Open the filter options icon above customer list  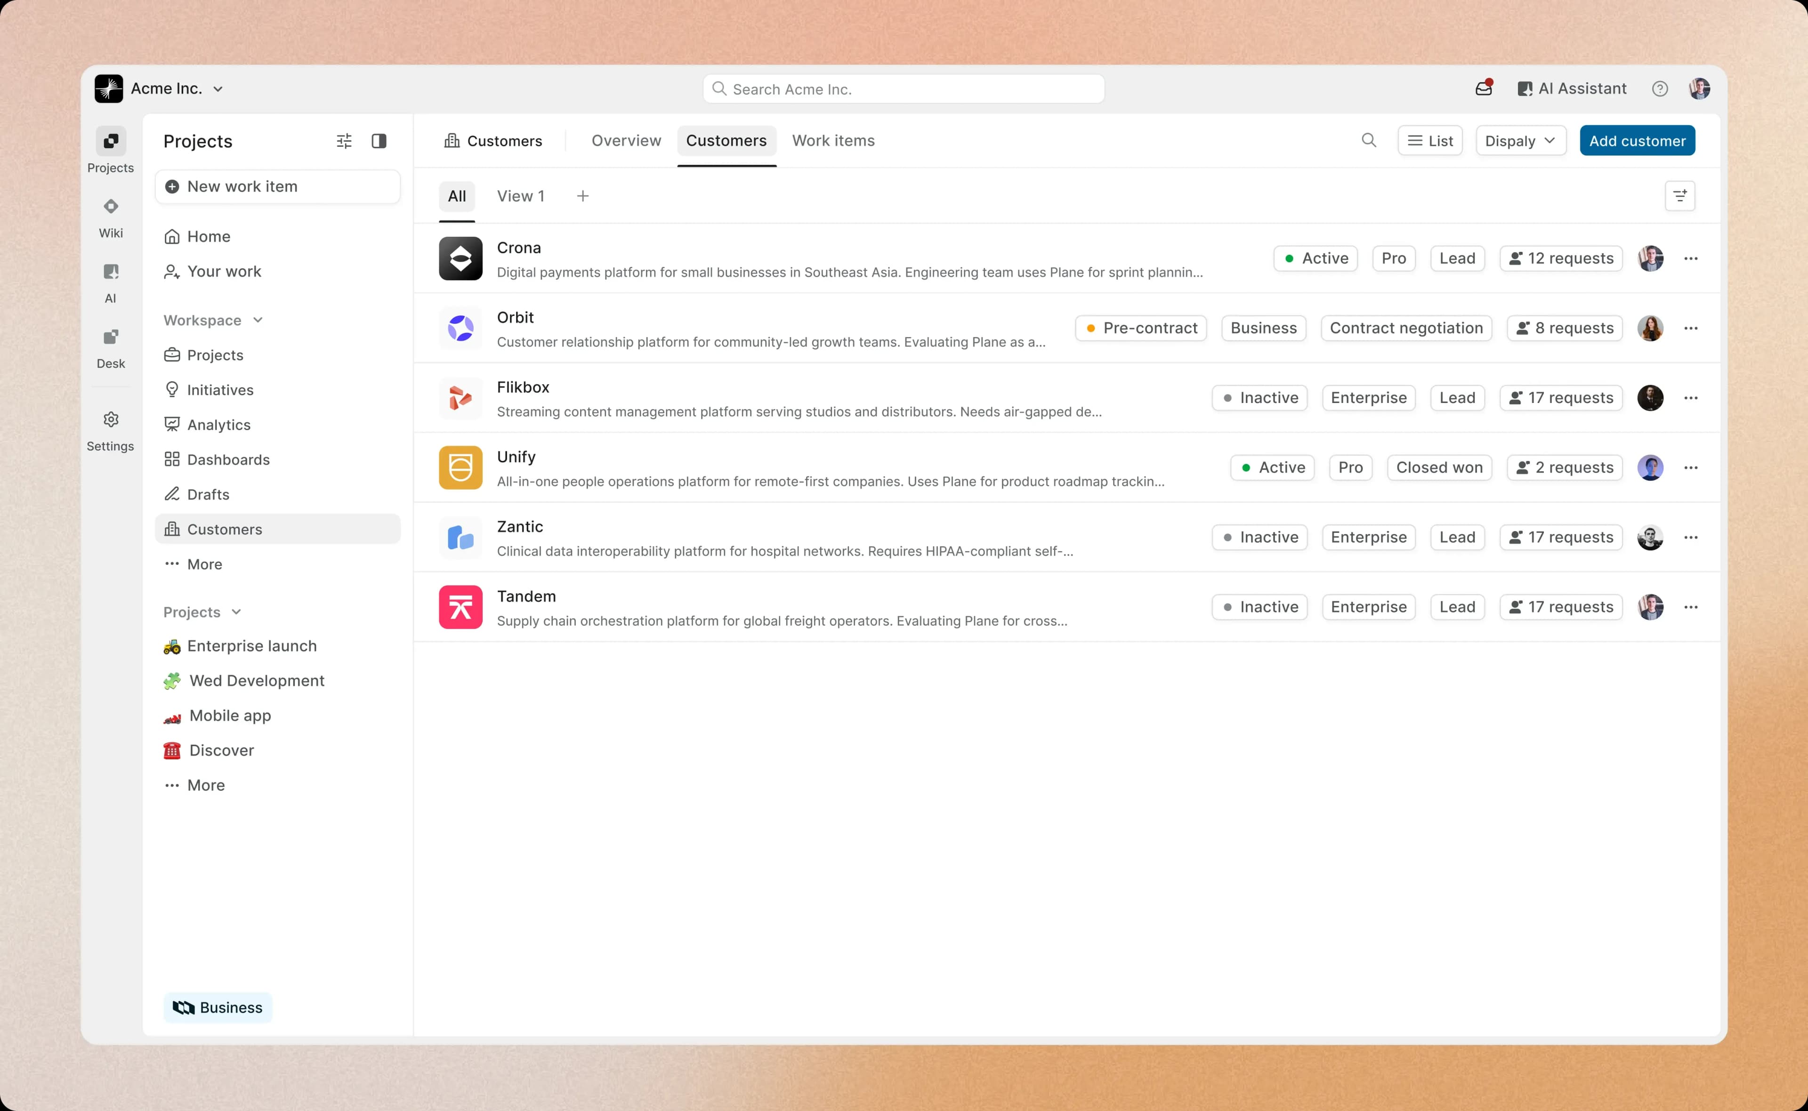(1681, 195)
